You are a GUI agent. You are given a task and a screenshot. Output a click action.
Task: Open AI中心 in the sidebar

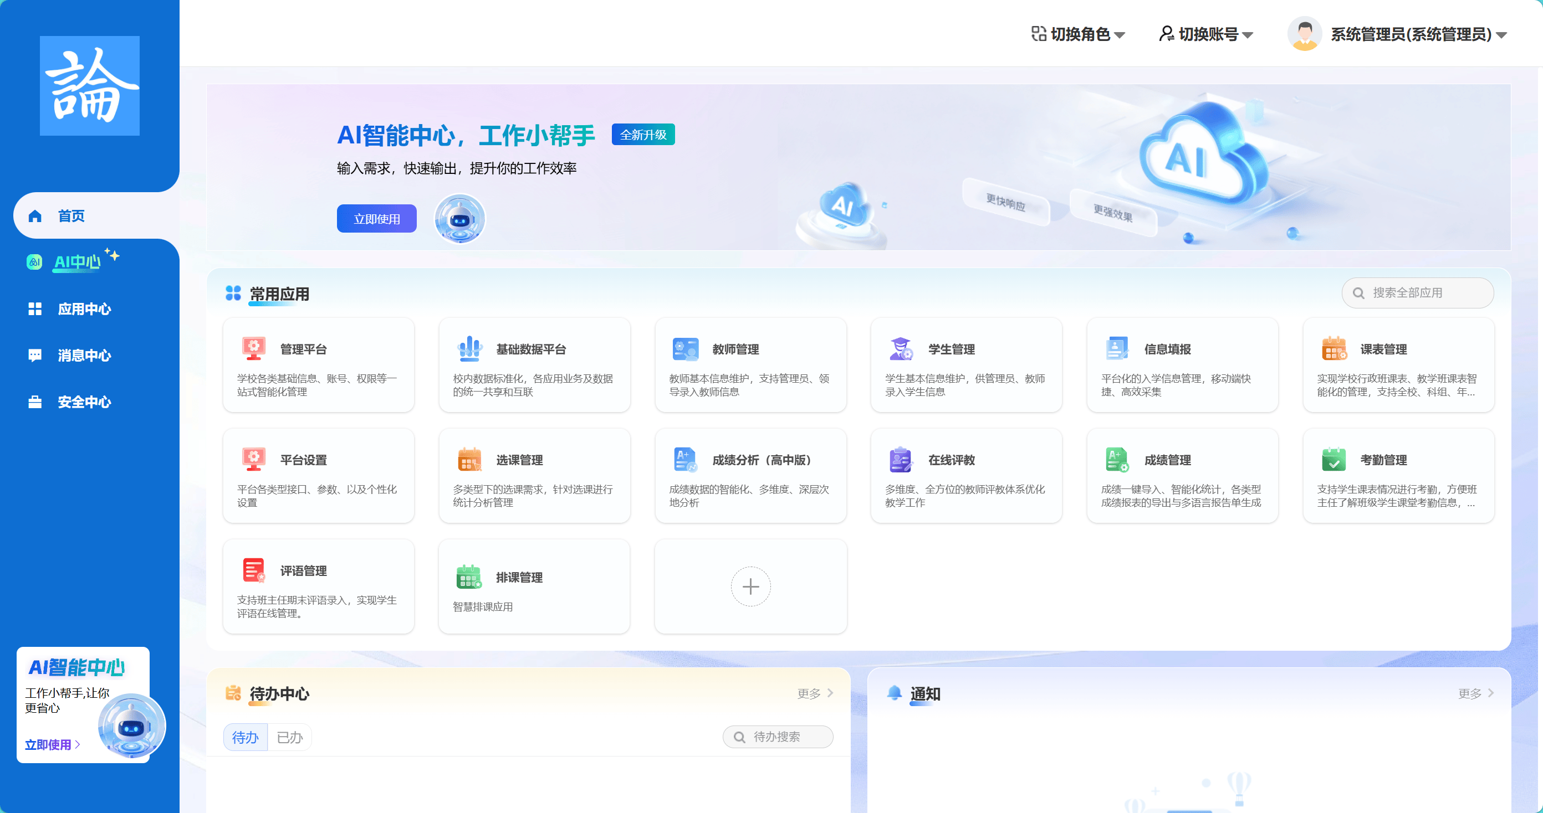pyautogui.click(x=76, y=261)
